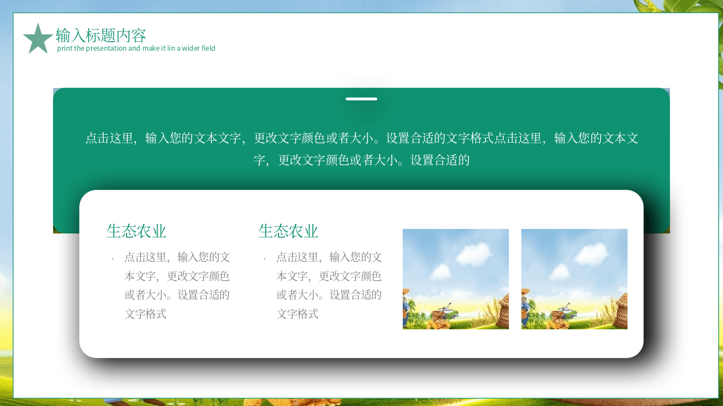723x406 pixels.
Task: Click the green star icon beside the title
Action: tap(38, 38)
